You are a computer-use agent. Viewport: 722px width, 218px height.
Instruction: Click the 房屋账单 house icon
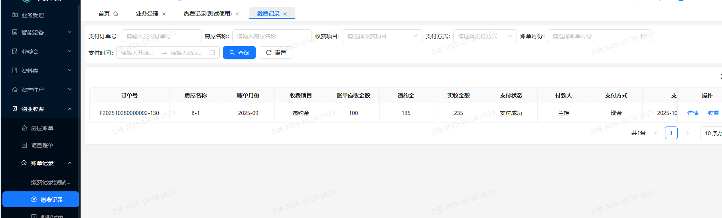click(24, 128)
